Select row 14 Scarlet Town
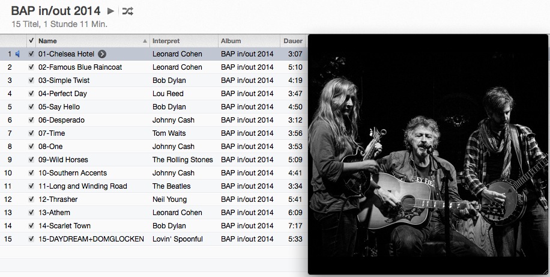Image resolution: width=550 pixels, height=277 pixels. coord(64,226)
